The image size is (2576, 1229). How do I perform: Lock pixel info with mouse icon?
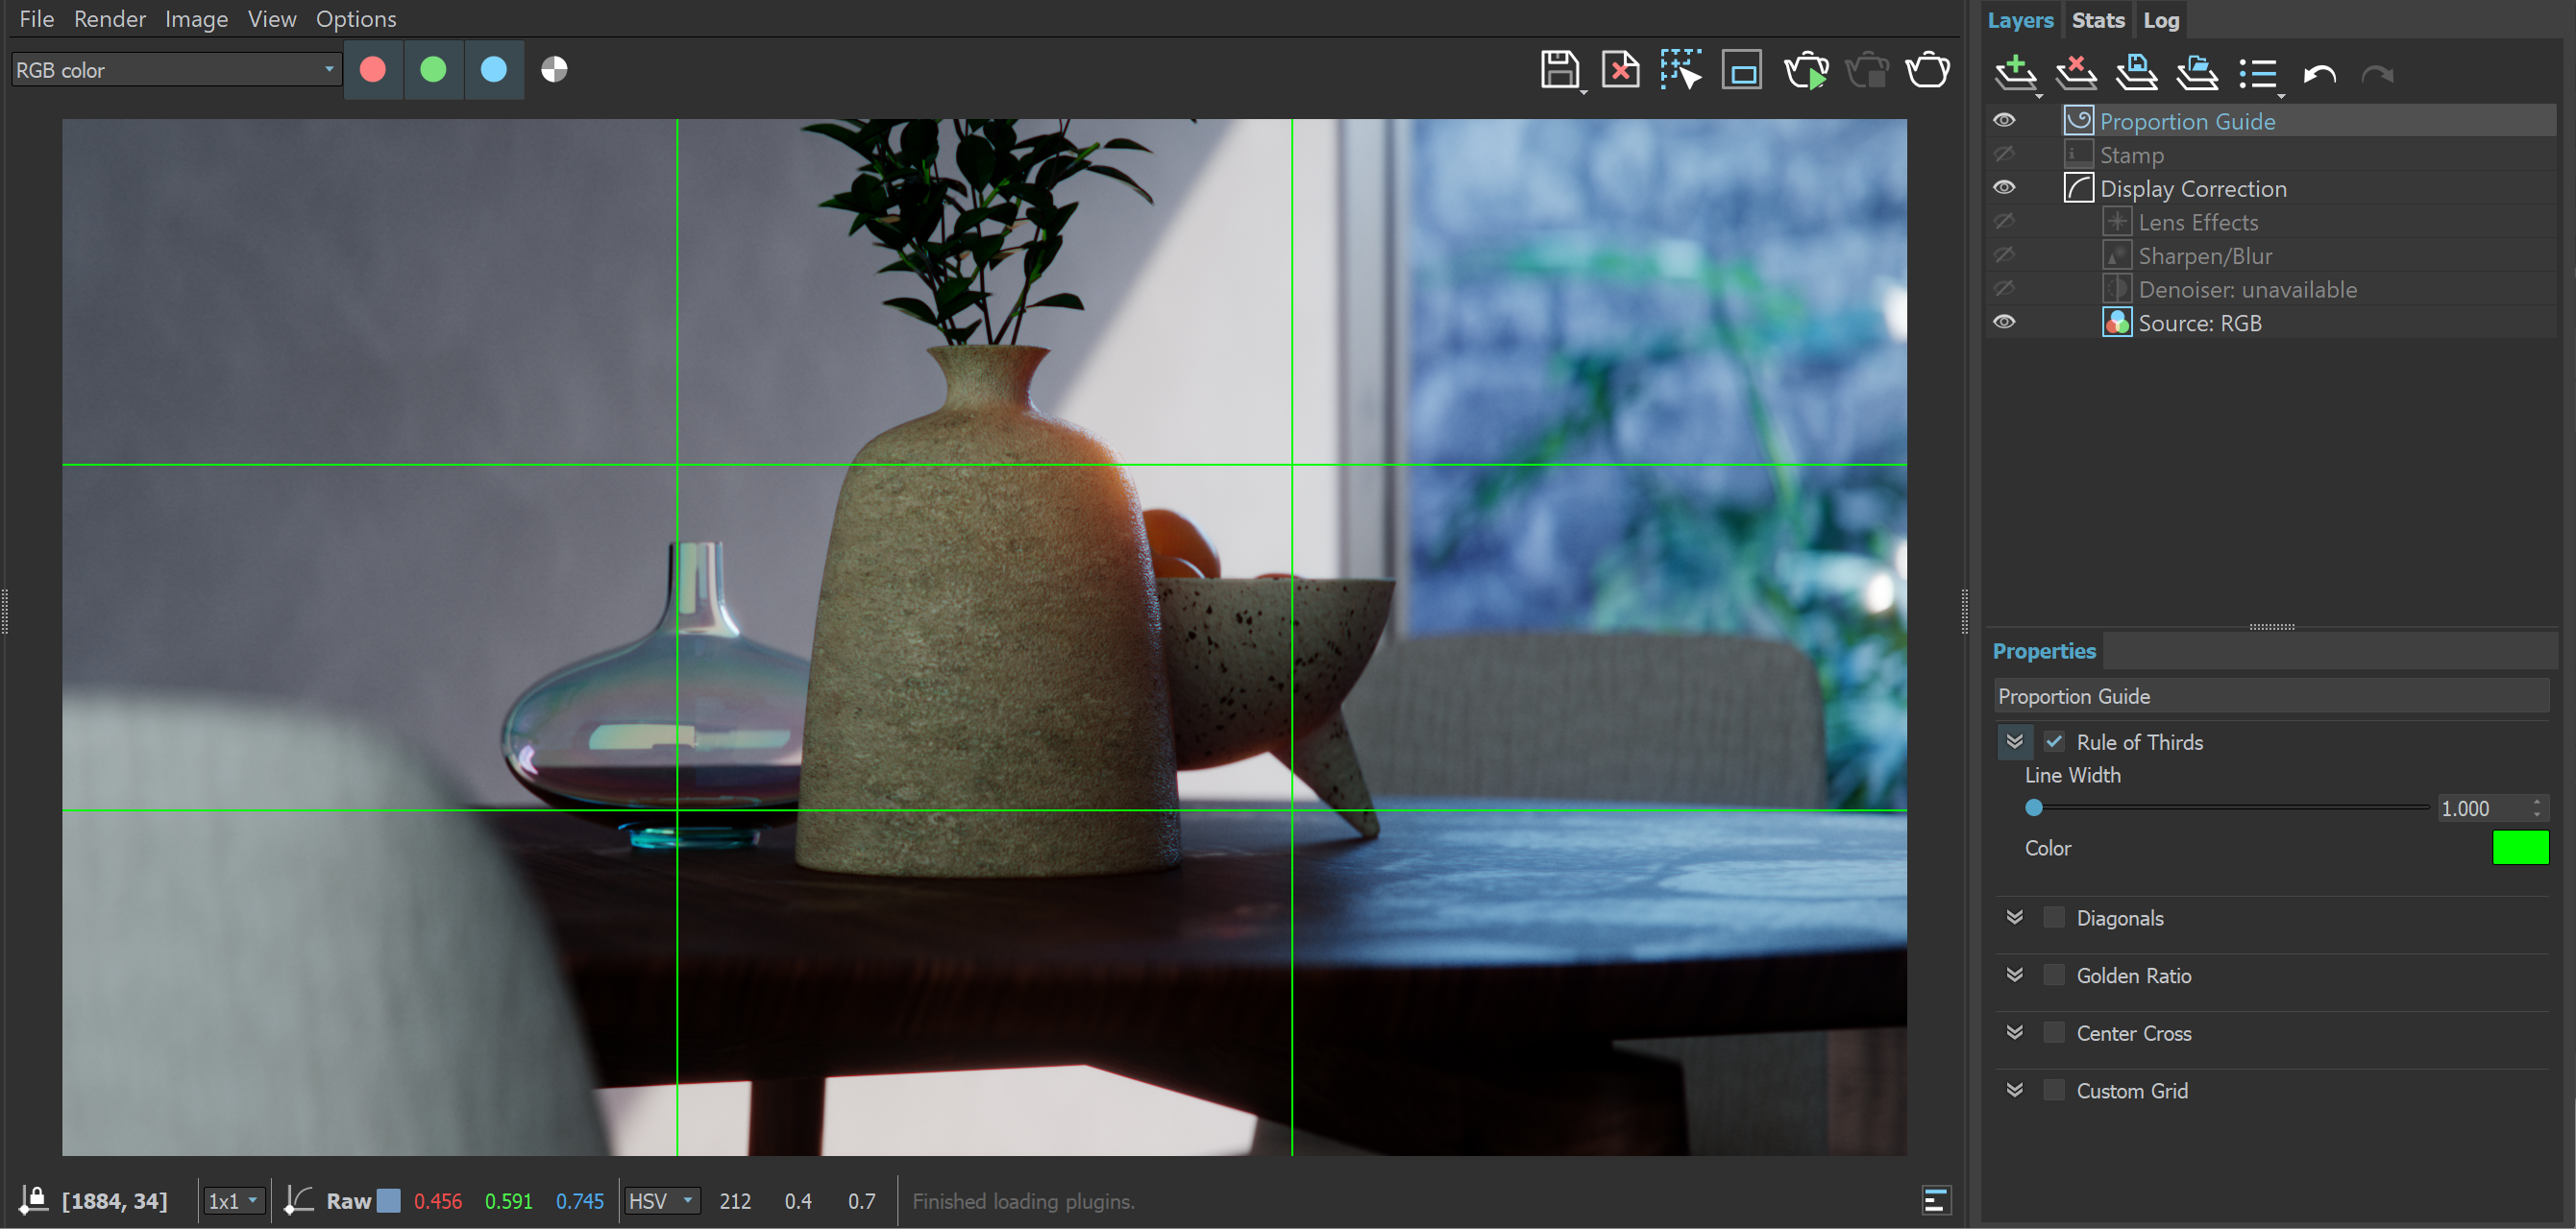[33, 1200]
